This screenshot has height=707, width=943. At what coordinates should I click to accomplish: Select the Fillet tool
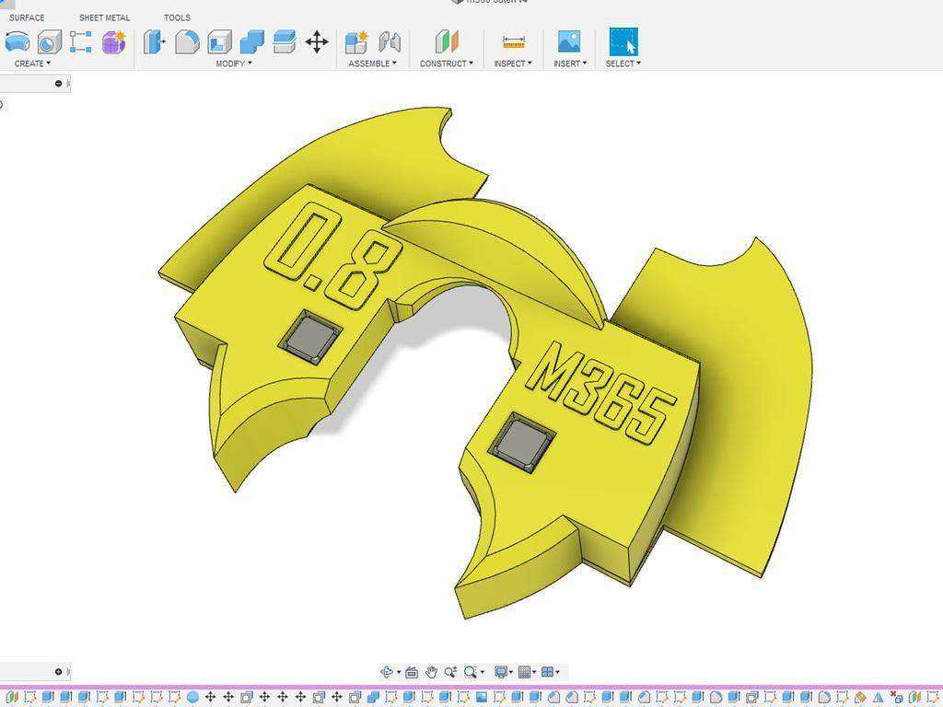[x=187, y=42]
